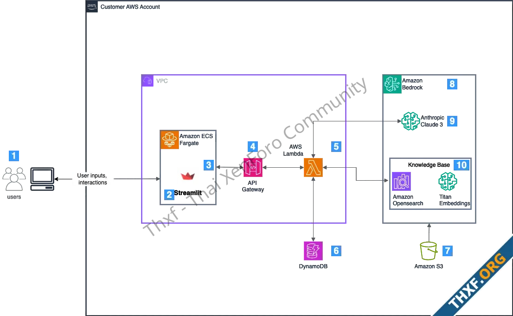Click the "DynamoDB" label text
The width and height of the screenshot is (513, 316).
click(313, 266)
